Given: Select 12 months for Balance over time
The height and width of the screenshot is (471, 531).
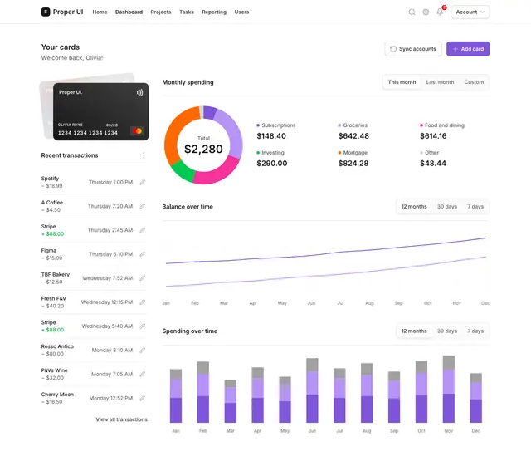Looking at the screenshot, I should [x=414, y=207].
